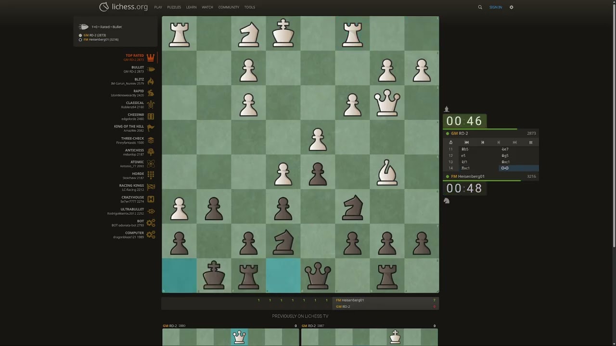Open the Play menu
Screen dimensions: 616x346
(158, 7)
